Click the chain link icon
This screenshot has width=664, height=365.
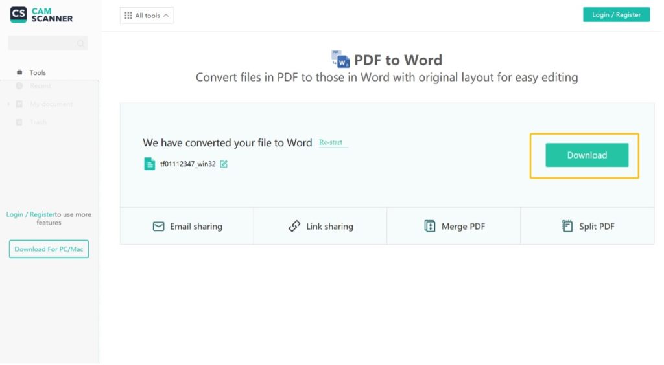(x=294, y=227)
